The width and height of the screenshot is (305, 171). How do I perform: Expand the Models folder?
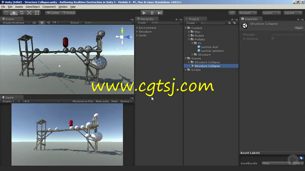[189, 36]
